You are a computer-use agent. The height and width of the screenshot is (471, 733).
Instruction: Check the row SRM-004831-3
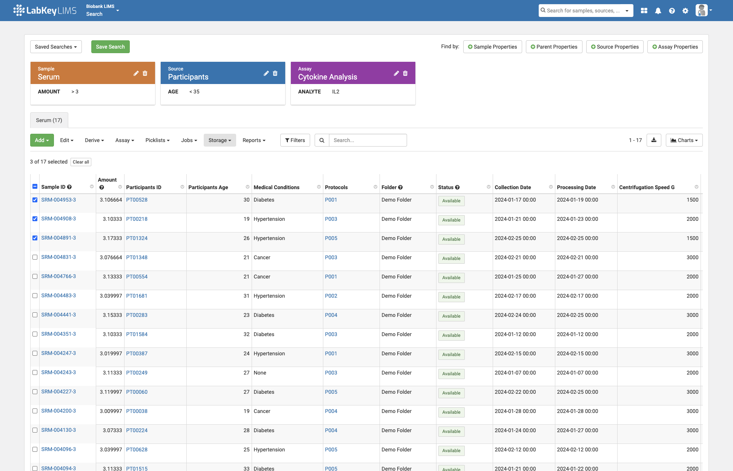coord(35,257)
